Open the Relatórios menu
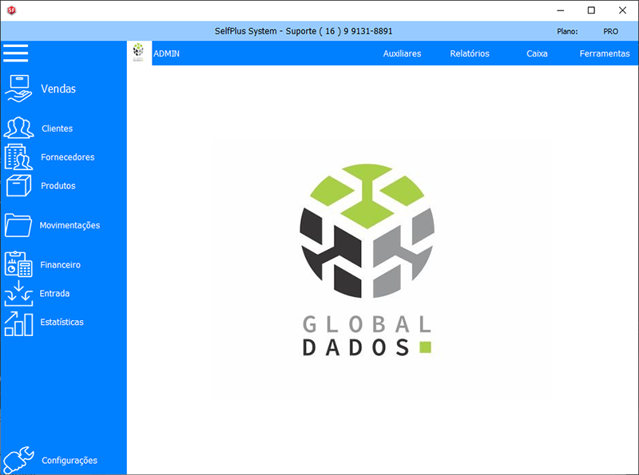 (470, 53)
